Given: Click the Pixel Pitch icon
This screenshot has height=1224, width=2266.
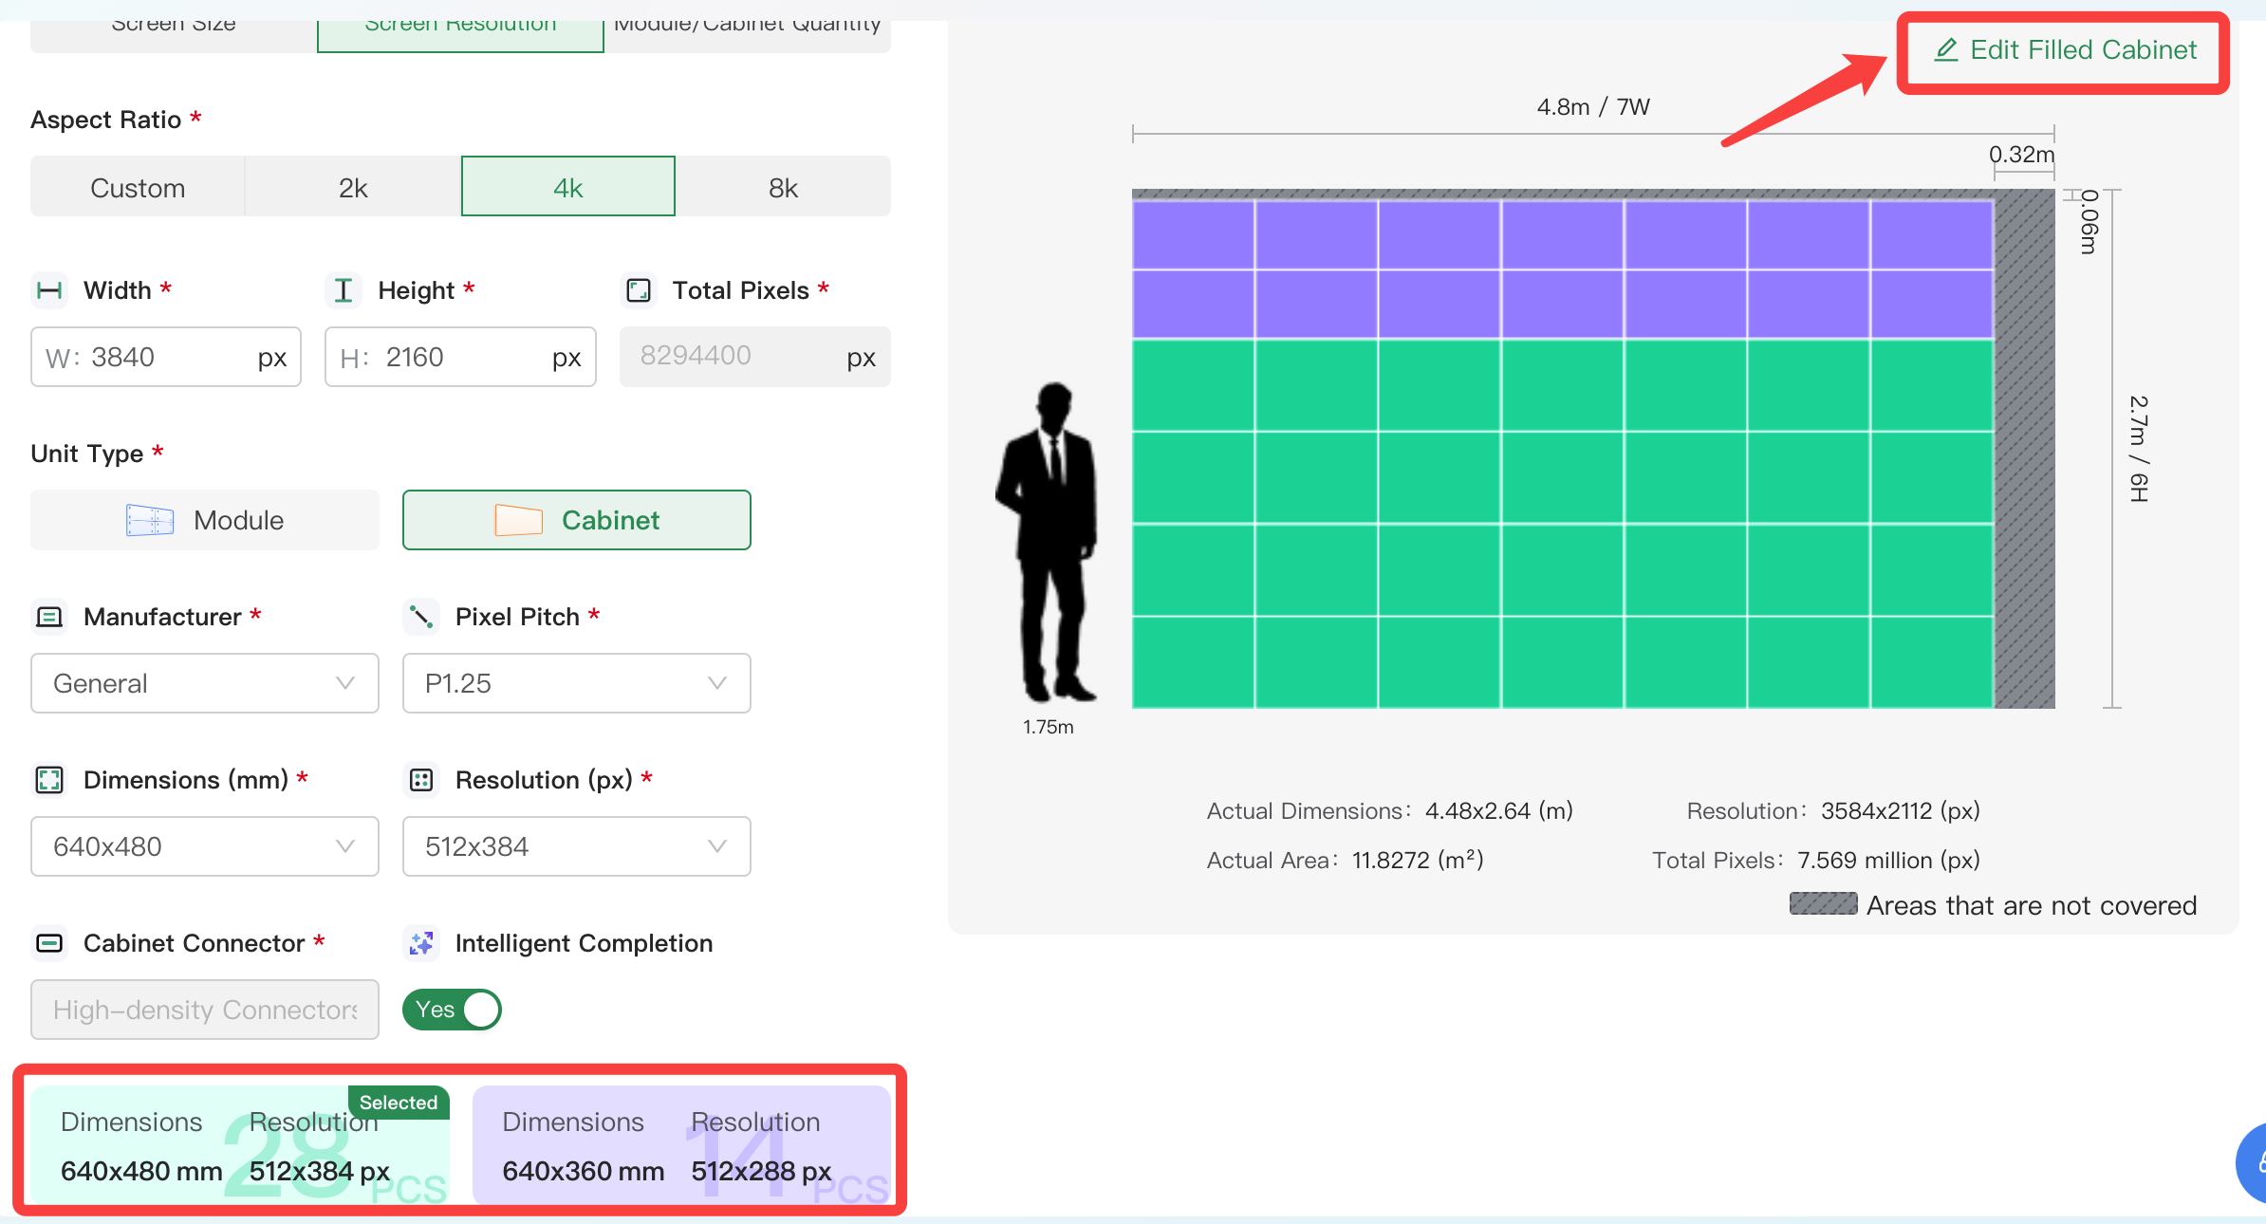Looking at the screenshot, I should point(421,617).
